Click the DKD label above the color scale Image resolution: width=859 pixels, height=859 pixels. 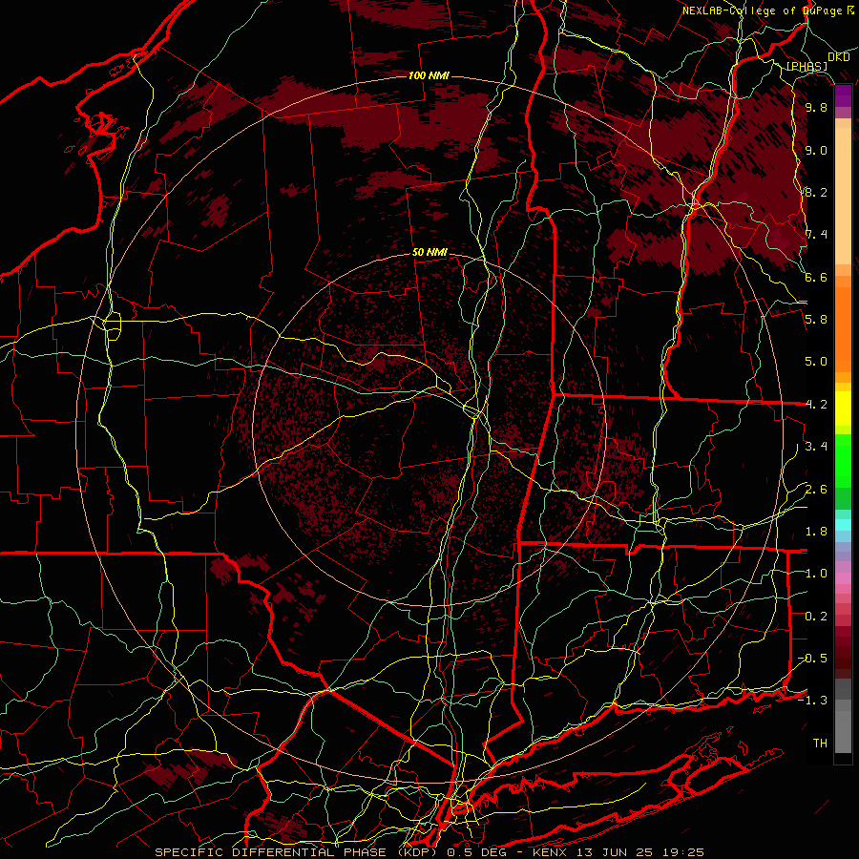pyautogui.click(x=838, y=57)
